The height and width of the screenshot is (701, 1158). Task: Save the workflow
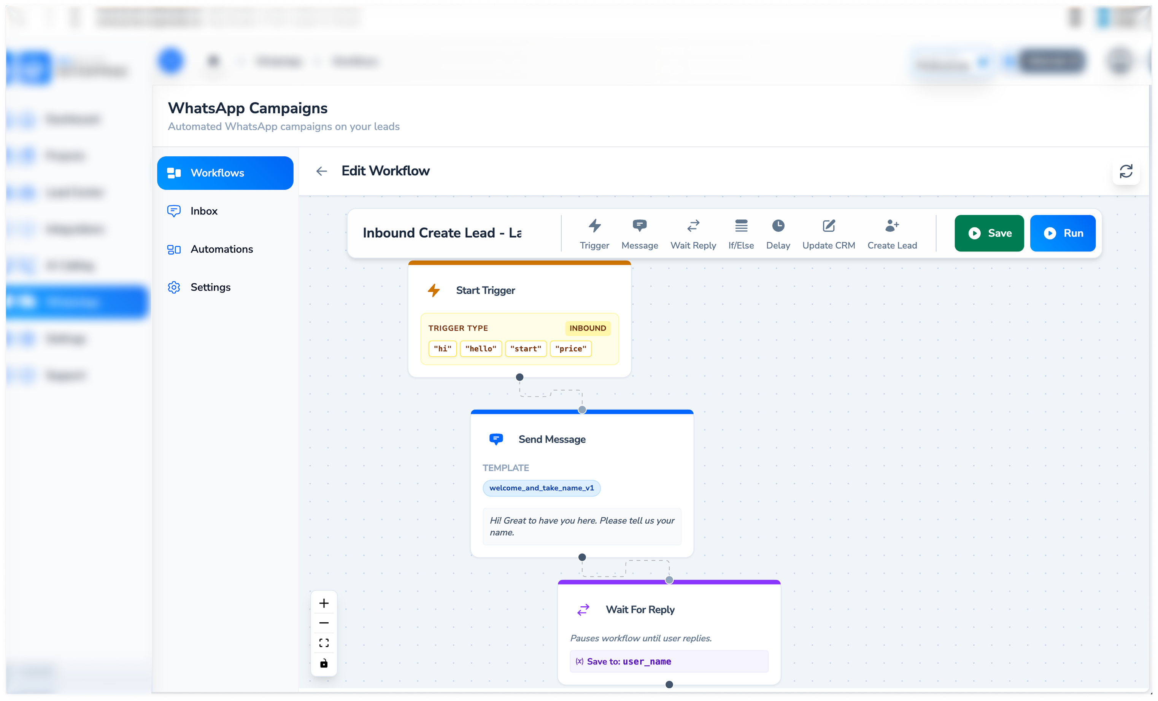click(x=989, y=233)
